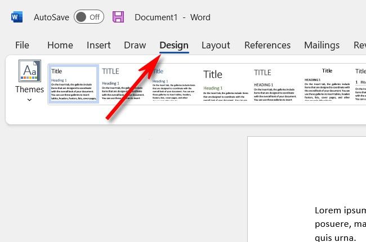Switch to the Mailings tab
The height and width of the screenshot is (242, 366).
point(322,45)
